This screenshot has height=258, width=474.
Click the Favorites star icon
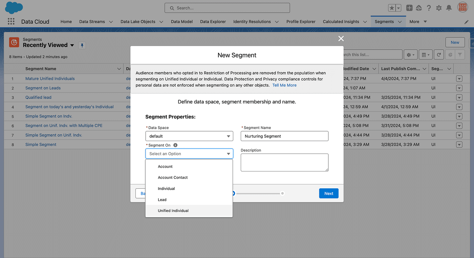(x=392, y=8)
